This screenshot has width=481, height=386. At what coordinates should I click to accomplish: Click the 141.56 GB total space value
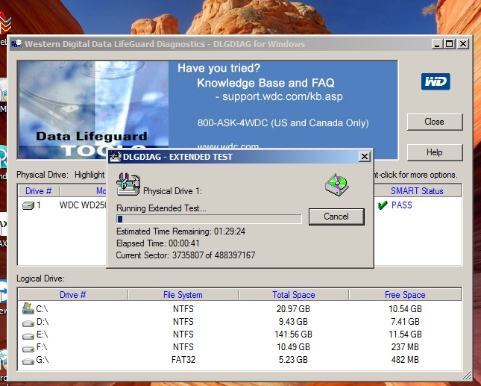(x=293, y=334)
